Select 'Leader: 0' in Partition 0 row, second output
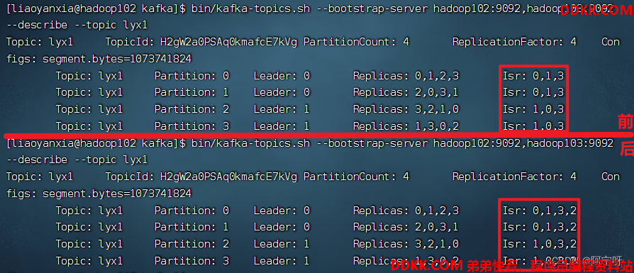This screenshot has height=273, width=634. point(282,211)
